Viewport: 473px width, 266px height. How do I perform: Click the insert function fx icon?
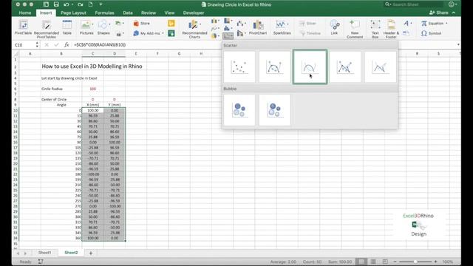(67, 44)
